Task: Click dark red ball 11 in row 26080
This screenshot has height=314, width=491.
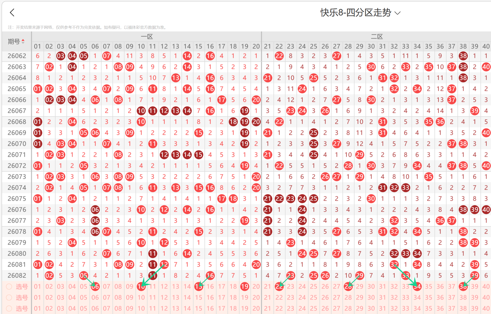Action: [x=152, y=254]
